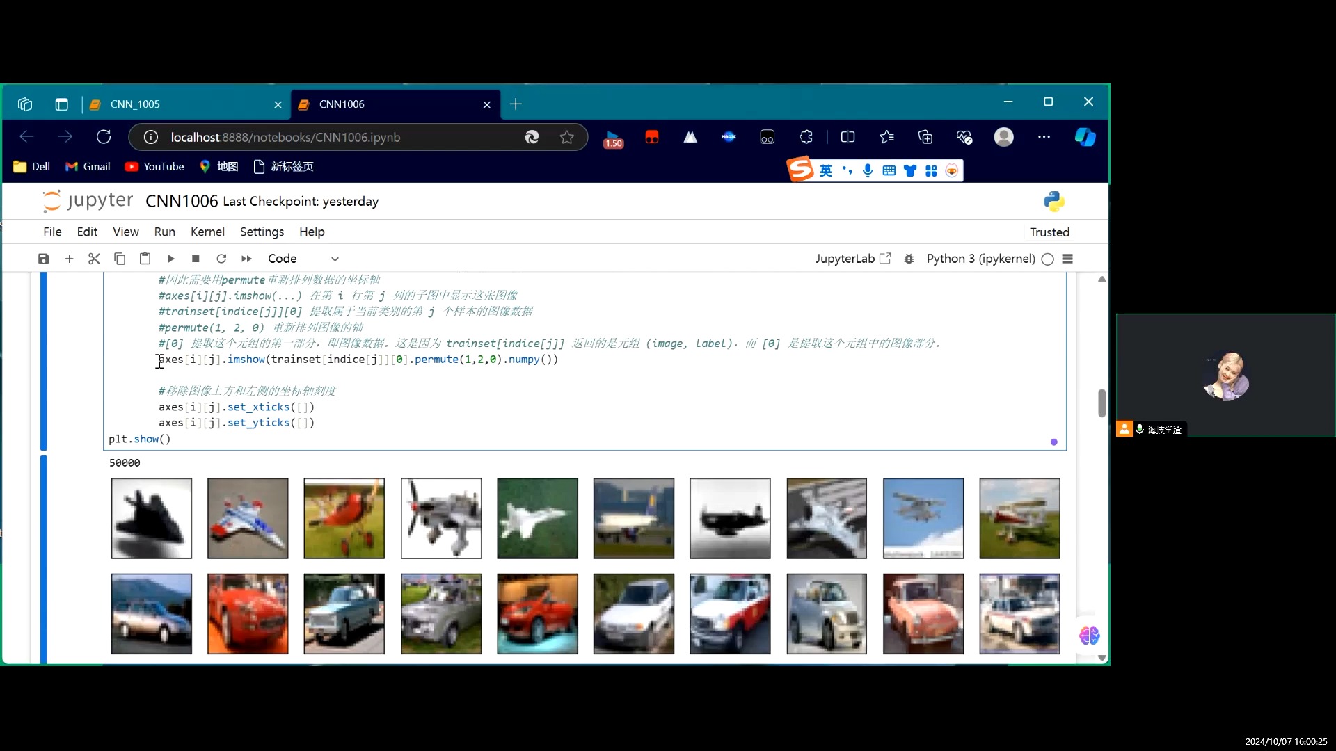Expand the Code cell type dropdown

pos(303,259)
